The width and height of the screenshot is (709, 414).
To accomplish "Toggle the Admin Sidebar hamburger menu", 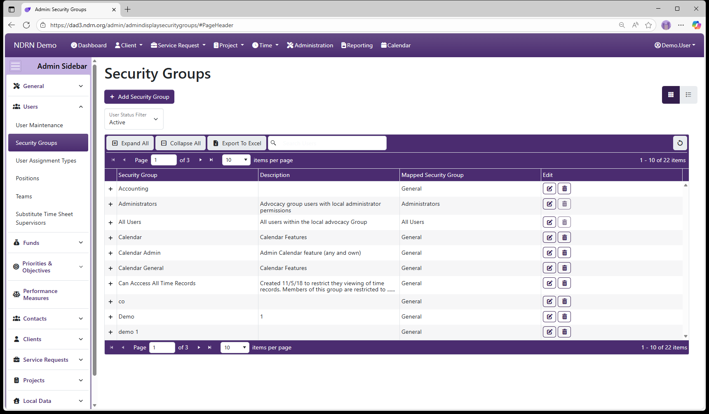I will (15, 66).
